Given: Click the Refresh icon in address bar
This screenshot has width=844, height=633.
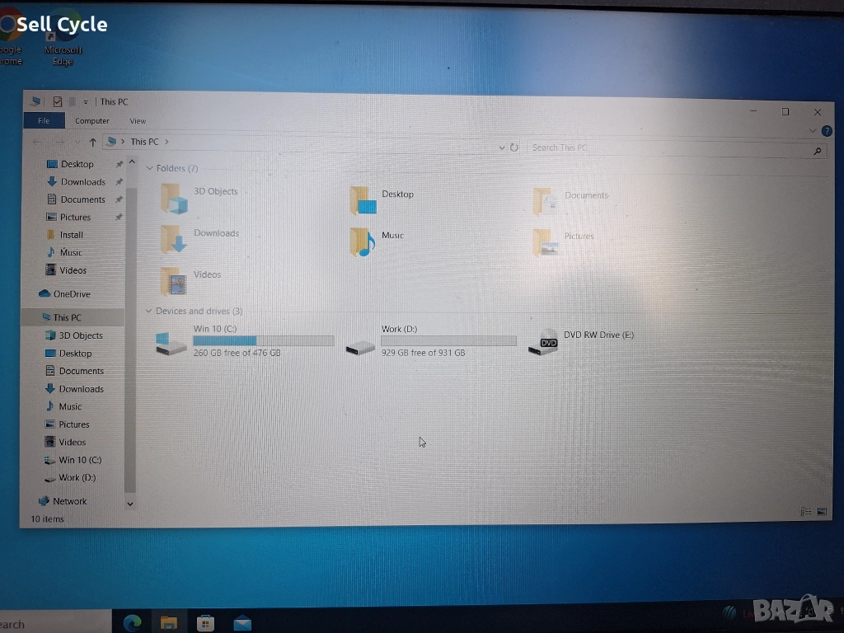Looking at the screenshot, I should (514, 148).
